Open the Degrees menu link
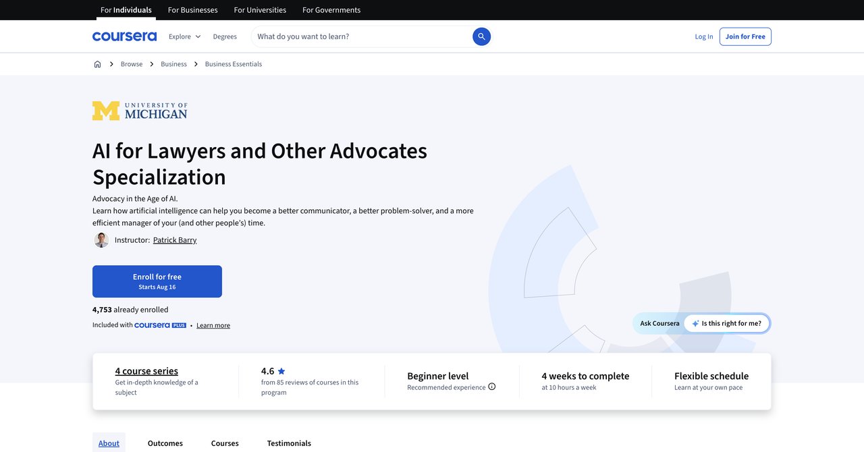Viewport: 864px width, 452px height. coord(225,36)
